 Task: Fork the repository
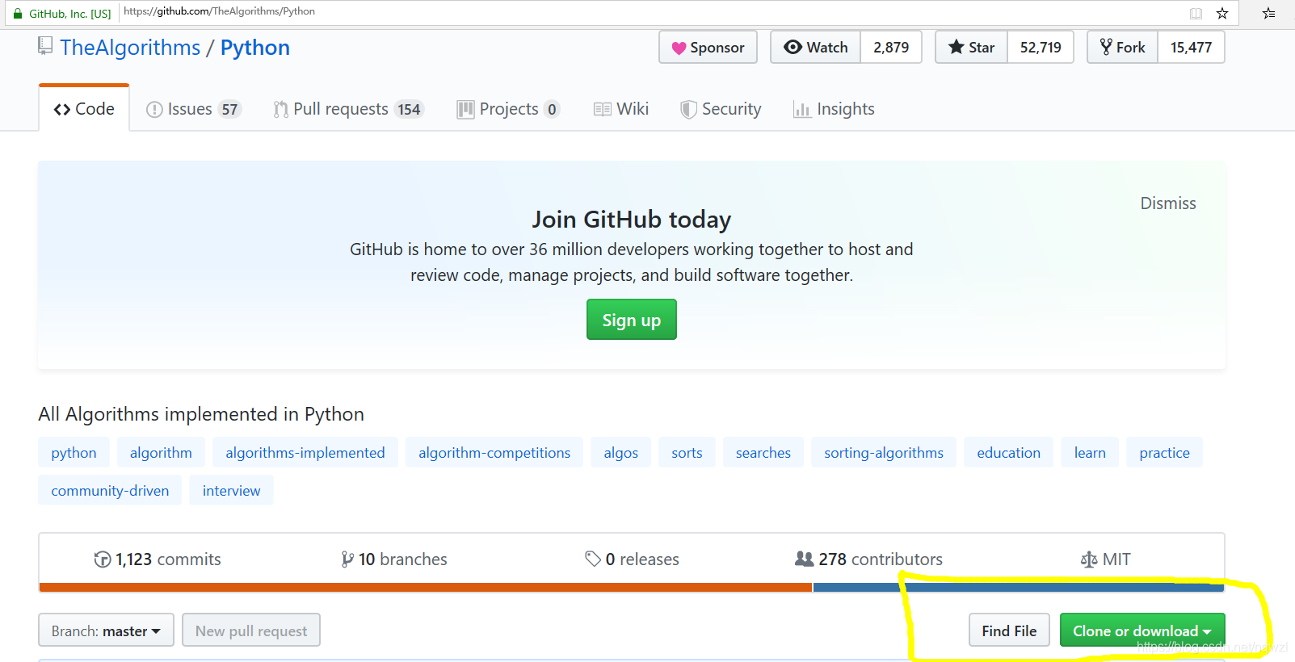(1123, 48)
